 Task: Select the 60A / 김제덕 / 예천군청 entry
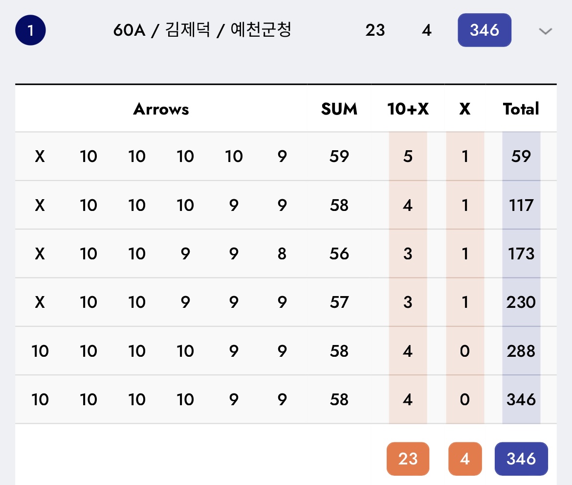coord(202,30)
